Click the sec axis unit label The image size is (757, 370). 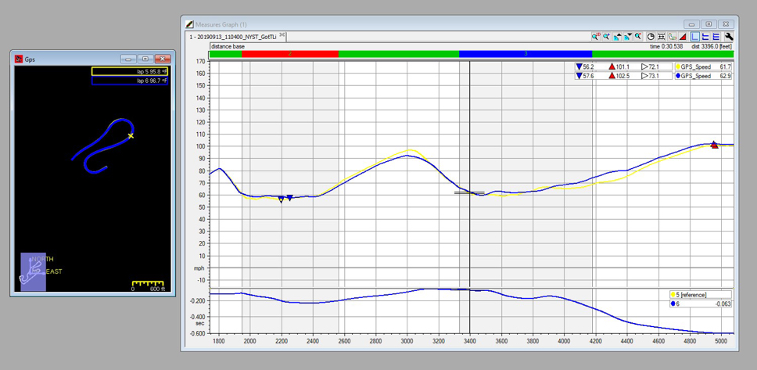point(200,324)
